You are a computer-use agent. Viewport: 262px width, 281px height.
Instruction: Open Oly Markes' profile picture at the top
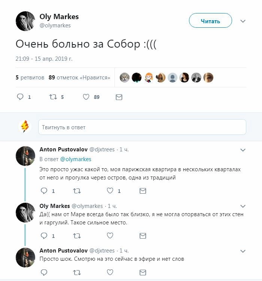(25, 21)
